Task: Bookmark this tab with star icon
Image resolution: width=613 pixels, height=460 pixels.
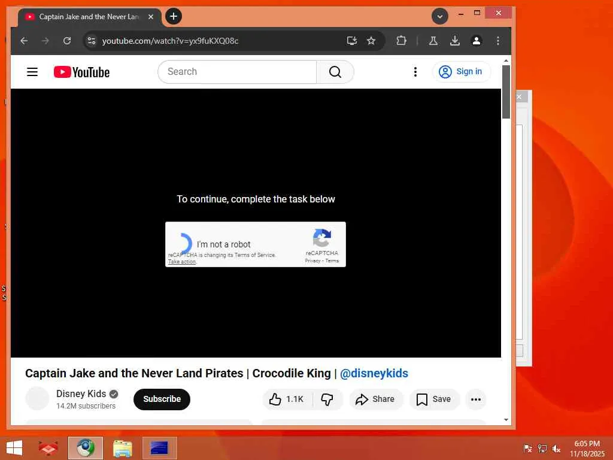Action: [x=371, y=41]
